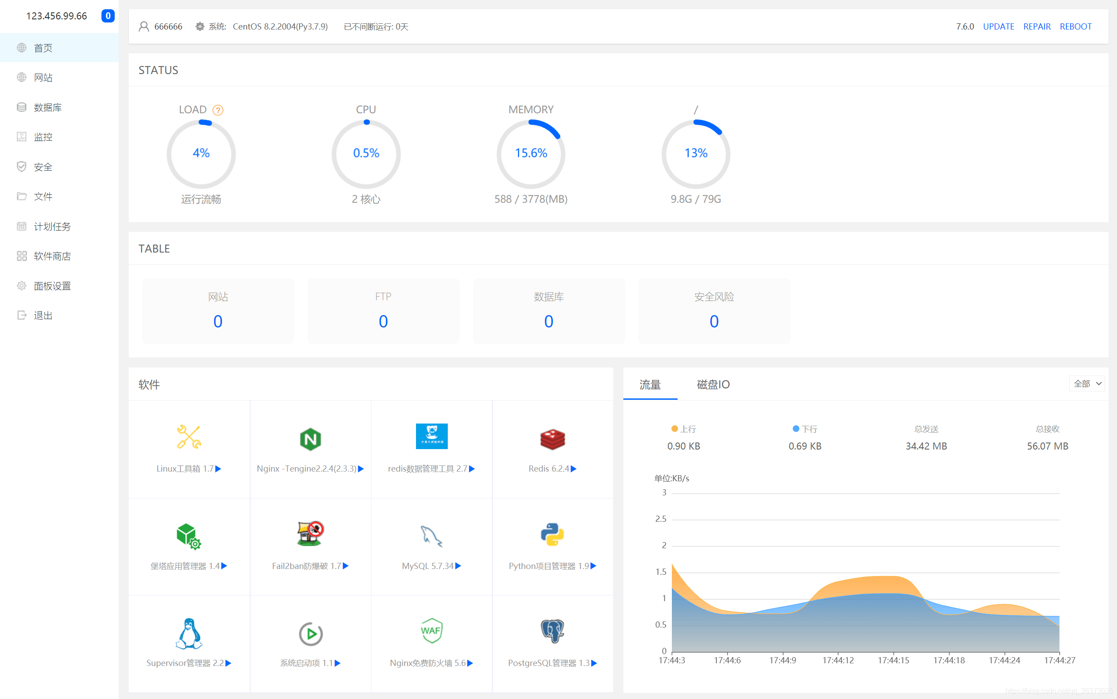This screenshot has width=1117, height=699.
Task: Click the UPDATE link
Action: (998, 26)
